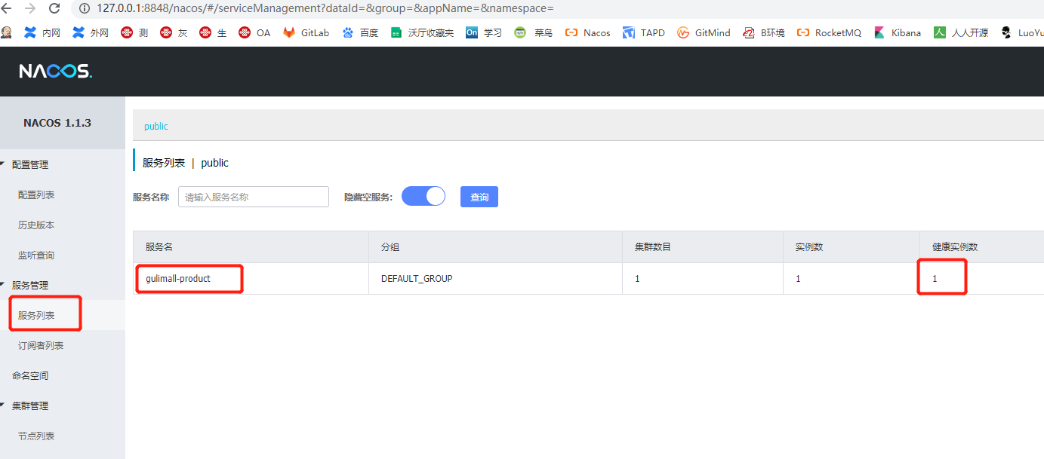Click the 实例数 column header

(x=809, y=246)
